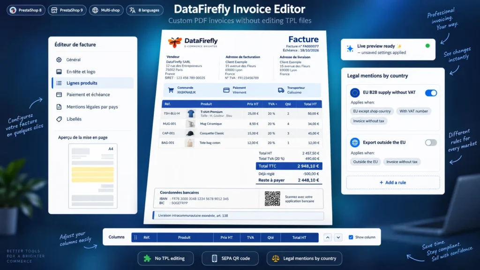Viewport: 480px width, 270px height.
Task: Click the Mentions légales document icon
Action: click(59, 107)
